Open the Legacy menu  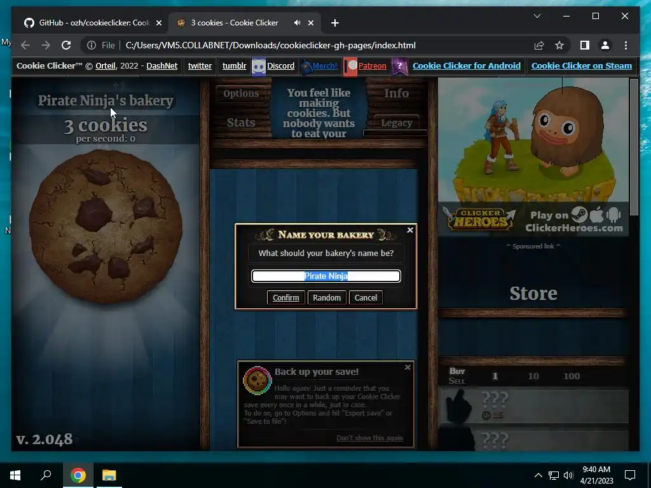tap(396, 123)
